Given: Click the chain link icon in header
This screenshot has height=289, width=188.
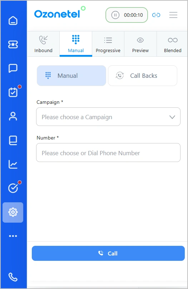Looking at the screenshot, I should 156,15.
